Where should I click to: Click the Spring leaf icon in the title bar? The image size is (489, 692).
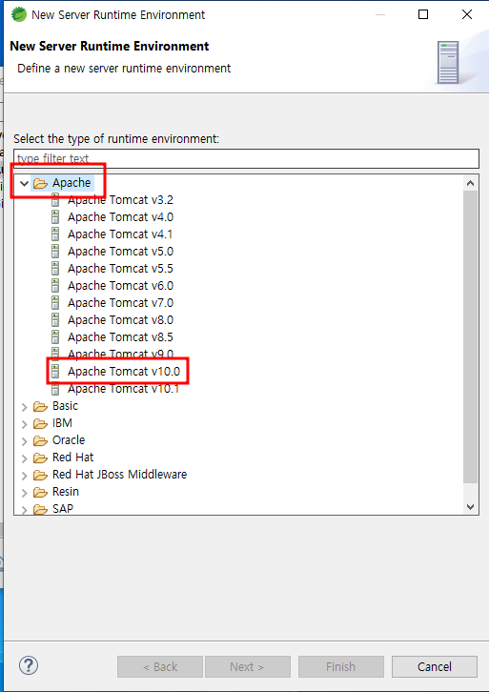[x=18, y=14]
